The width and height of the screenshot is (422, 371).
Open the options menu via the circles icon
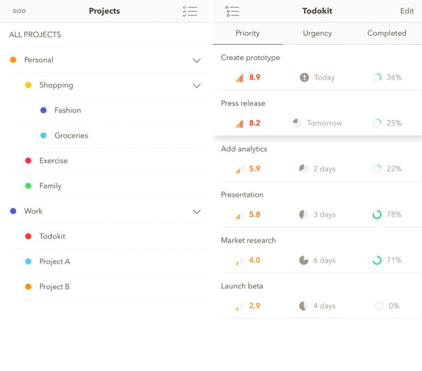(x=19, y=10)
